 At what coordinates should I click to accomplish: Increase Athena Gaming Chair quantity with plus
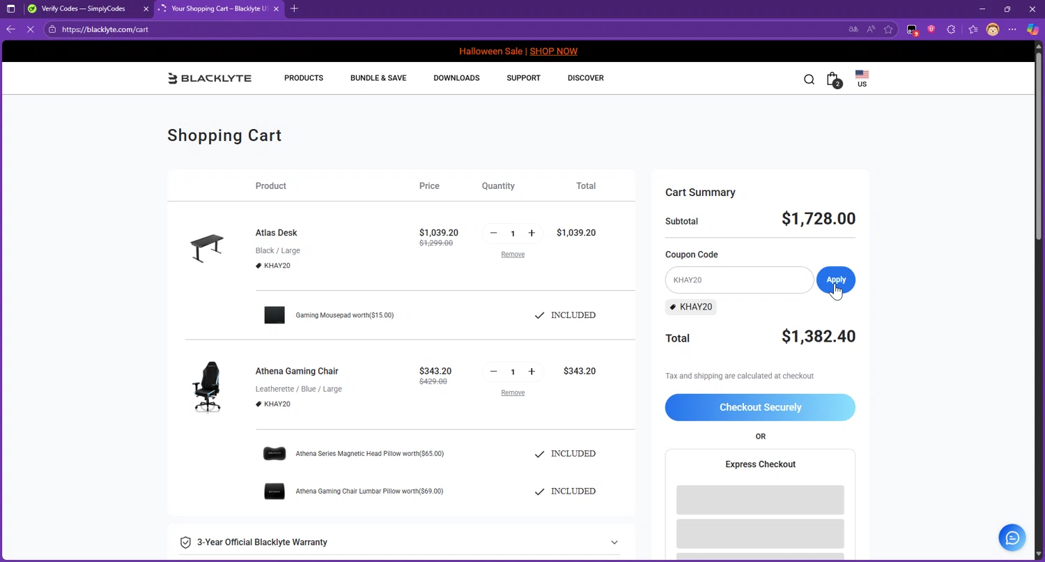point(532,372)
